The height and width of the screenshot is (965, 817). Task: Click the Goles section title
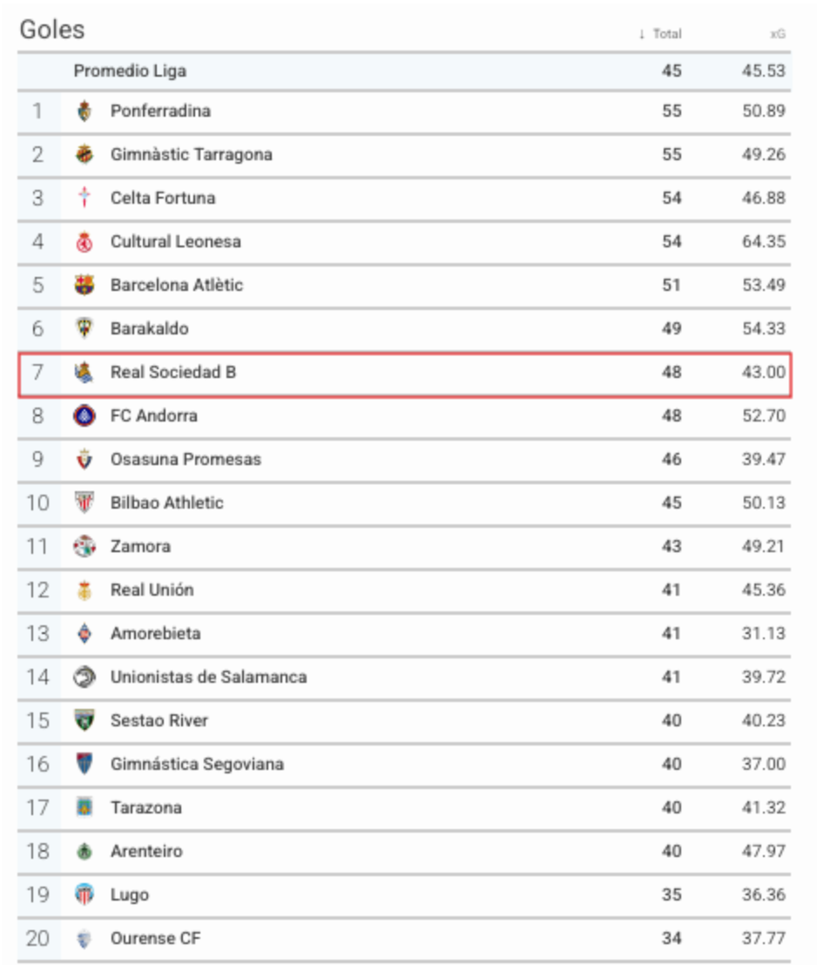point(52,30)
